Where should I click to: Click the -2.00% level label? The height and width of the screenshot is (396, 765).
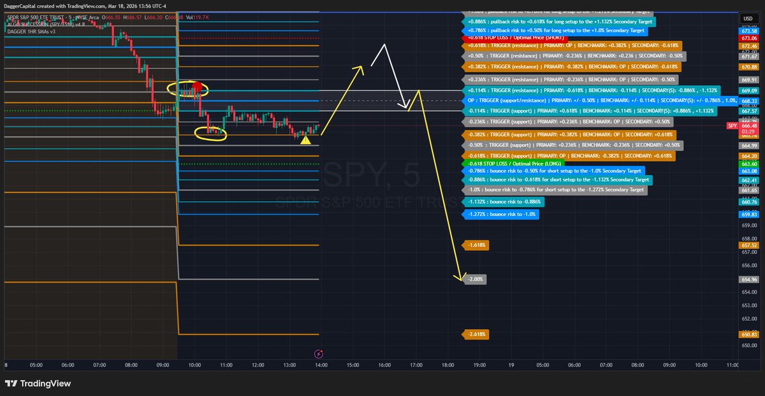coord(476,279)
